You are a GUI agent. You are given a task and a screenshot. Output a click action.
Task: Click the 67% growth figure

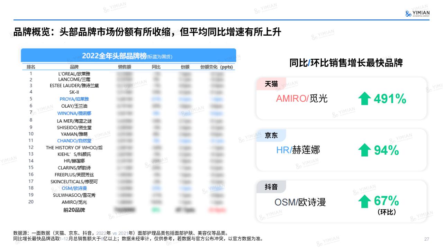click(x=387, y=201)
